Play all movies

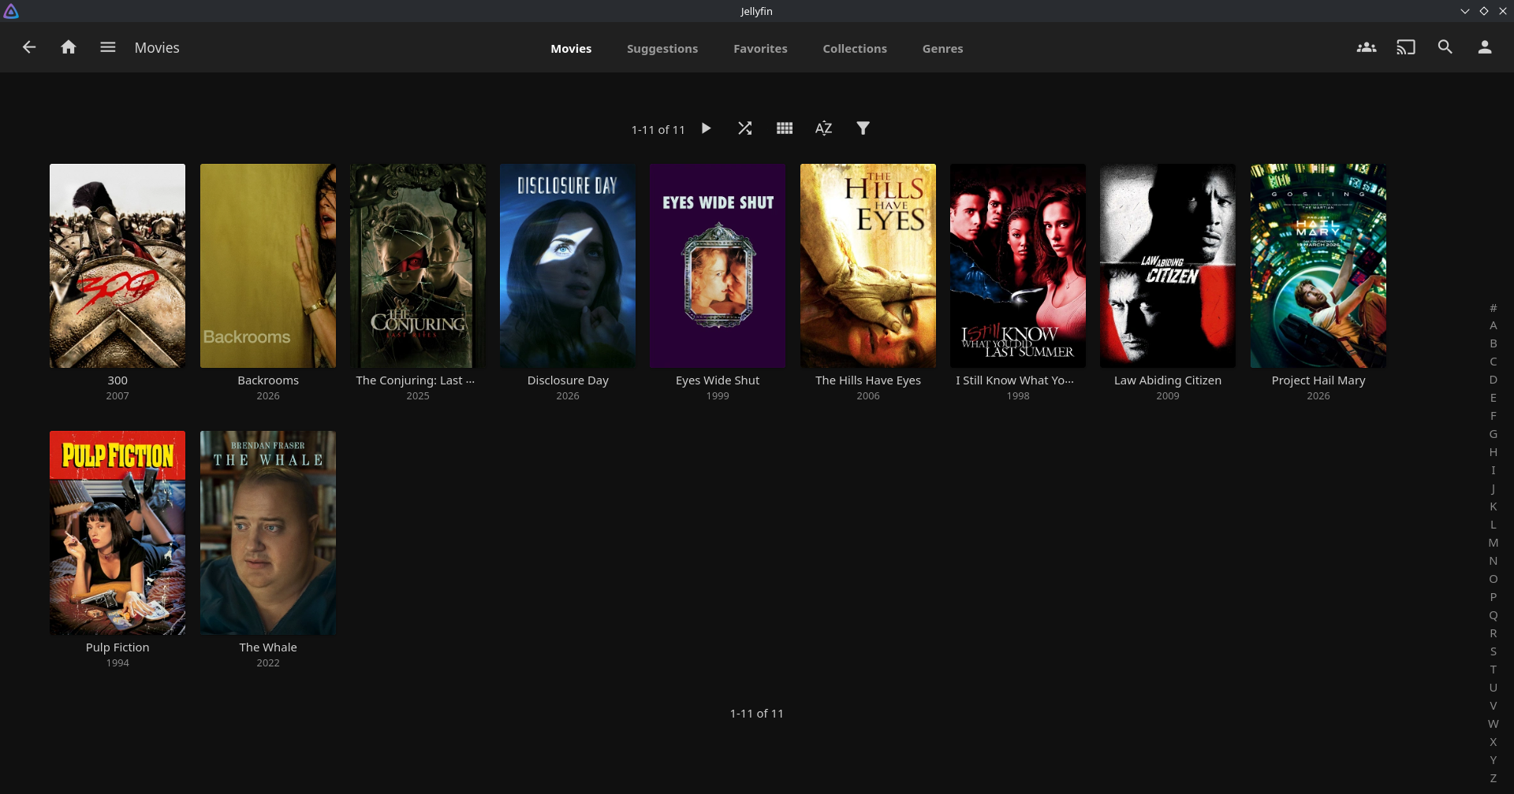(707, 128)
